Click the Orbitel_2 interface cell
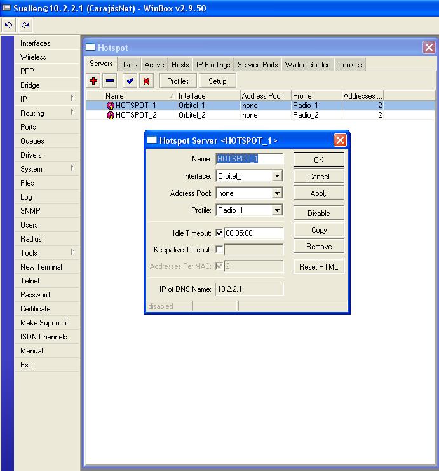 click(x=208, y=115)
